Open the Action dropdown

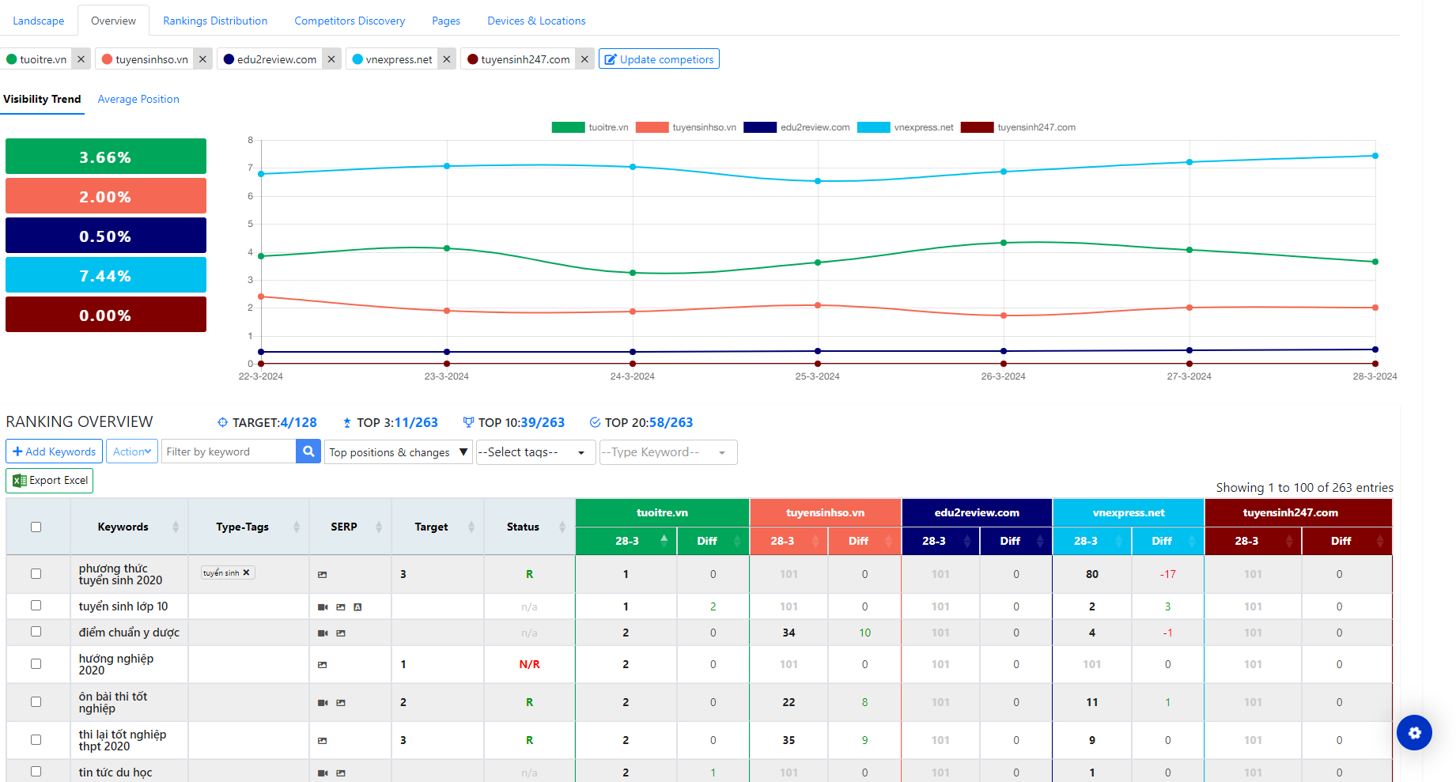[132, 451]
